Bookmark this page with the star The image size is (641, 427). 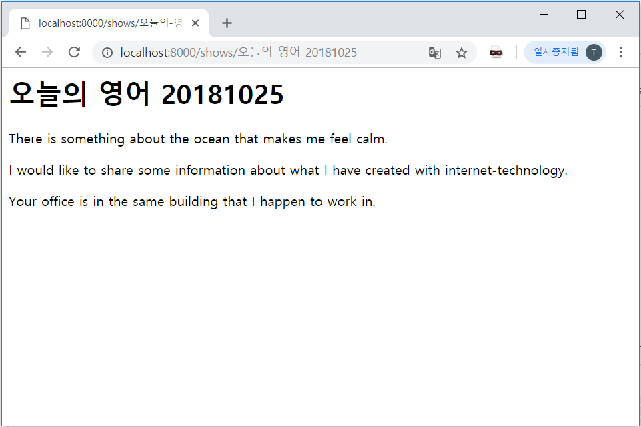coord(462,53)
